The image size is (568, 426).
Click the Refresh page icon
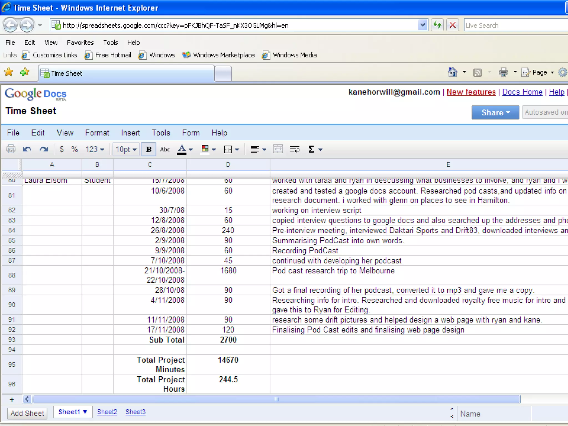(437, 25)
